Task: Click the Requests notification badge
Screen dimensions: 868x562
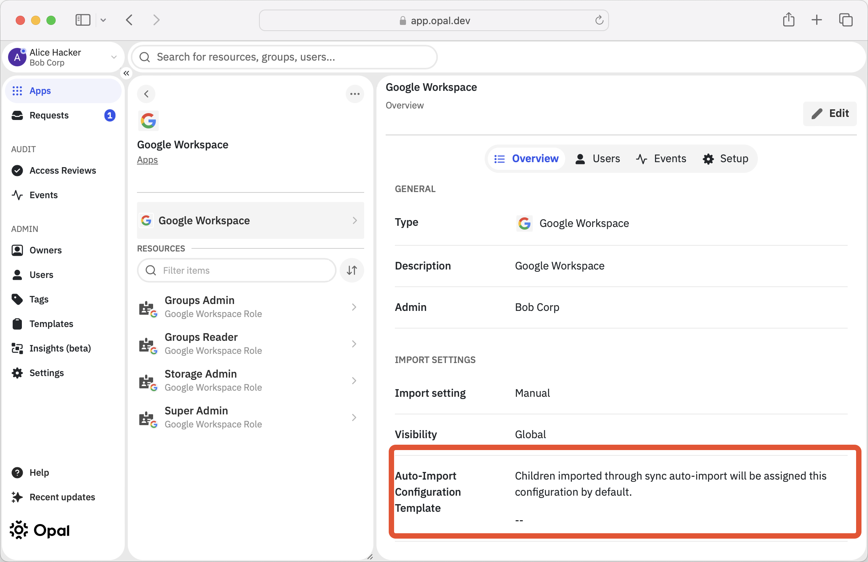Action: click(110, 115)
